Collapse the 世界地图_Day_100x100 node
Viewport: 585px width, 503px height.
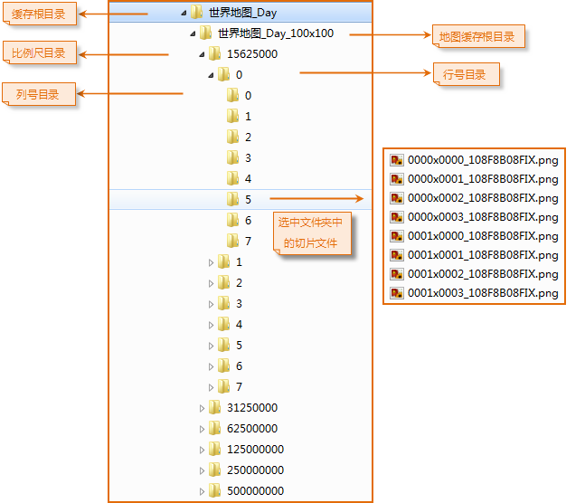[193, 33]
